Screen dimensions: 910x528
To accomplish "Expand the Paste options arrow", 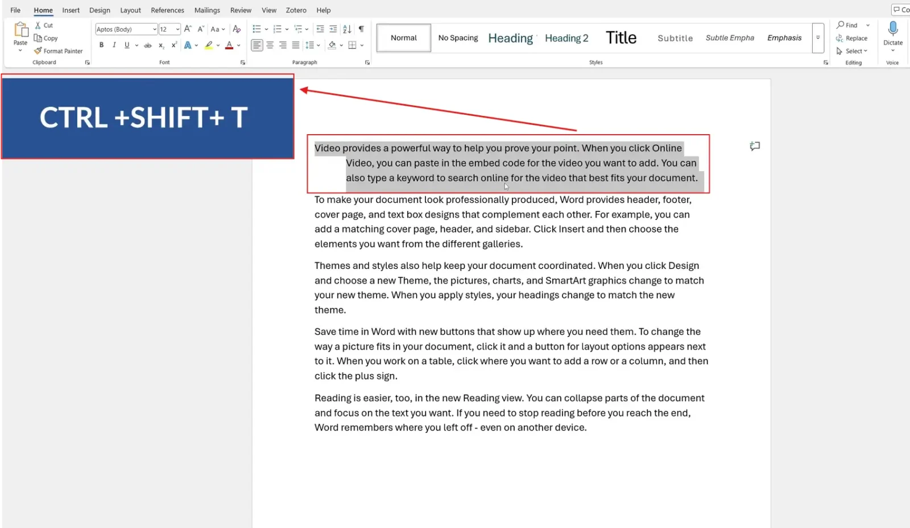I will pyautogui.click(x=20, y=50).
